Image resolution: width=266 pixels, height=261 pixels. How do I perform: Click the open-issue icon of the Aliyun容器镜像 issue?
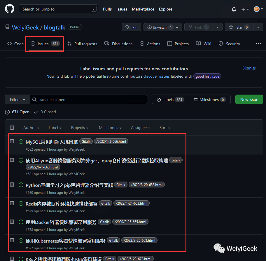click(x=21, y=160)
